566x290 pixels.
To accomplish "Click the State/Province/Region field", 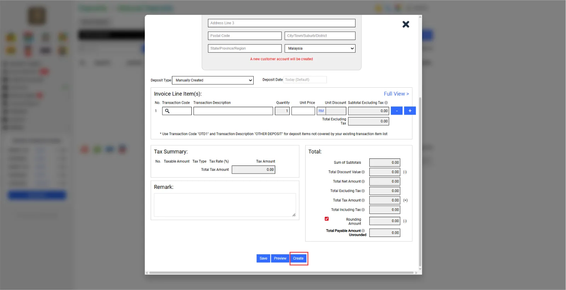I will (x=245, y=48).
